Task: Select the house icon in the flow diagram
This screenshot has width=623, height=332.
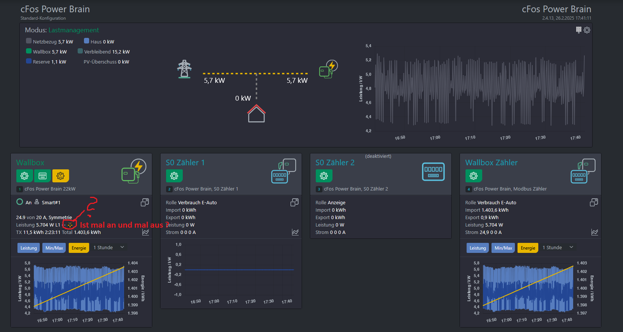Action: point(256,113)
